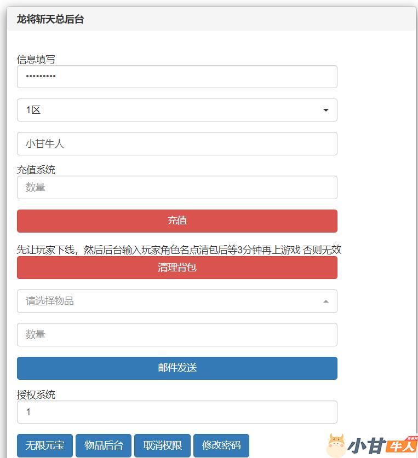Click the 龙将斩天总后台 panel title
The image size is (418, 458).
[x=50, y=20]
